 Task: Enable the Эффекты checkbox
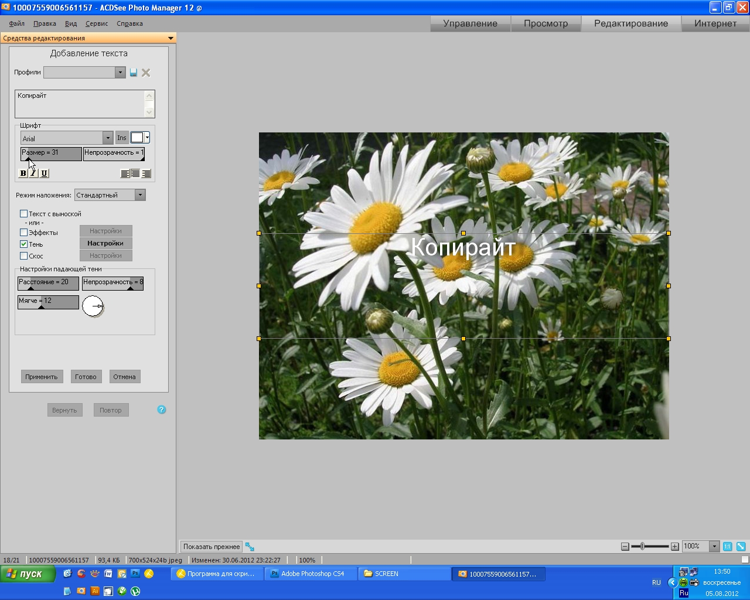pos(24,232)
